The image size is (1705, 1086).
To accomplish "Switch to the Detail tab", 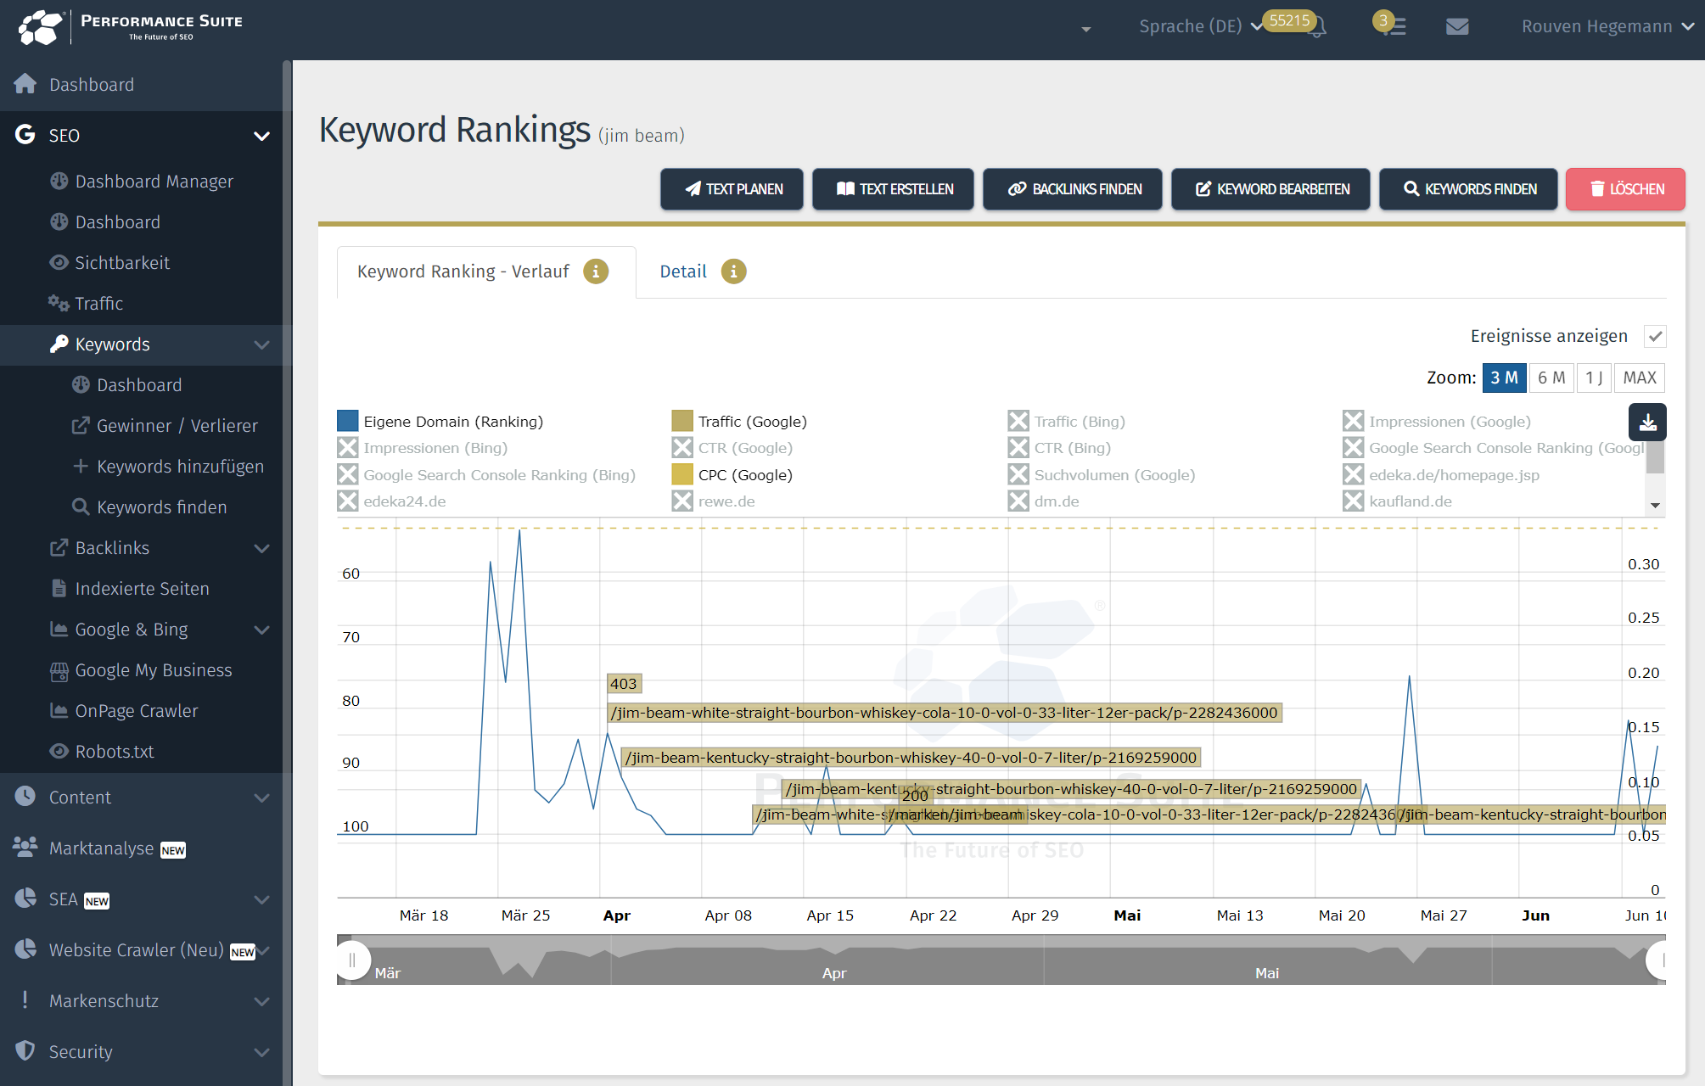I will pos(683,271).
